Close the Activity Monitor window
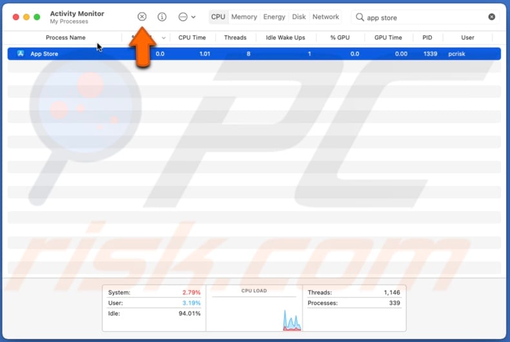 tap(15, 17)
